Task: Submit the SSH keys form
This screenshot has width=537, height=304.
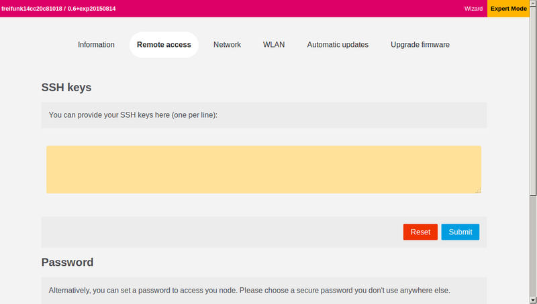Action: [x=460, y=232]
